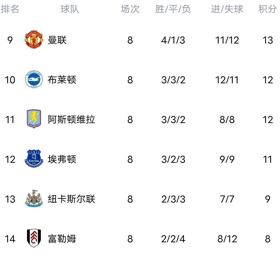
Task: Click the Fulham club crest
Action: pos(34,238)
